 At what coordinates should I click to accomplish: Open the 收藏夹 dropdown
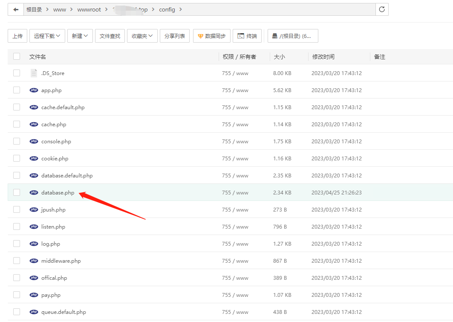click(142, 36)
